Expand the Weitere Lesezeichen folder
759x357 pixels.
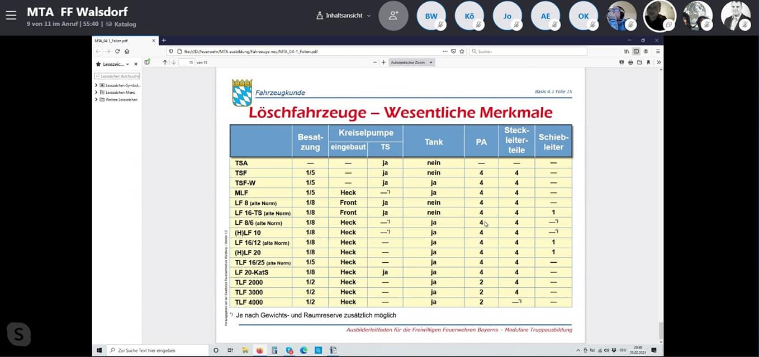(x=96, y=99)
